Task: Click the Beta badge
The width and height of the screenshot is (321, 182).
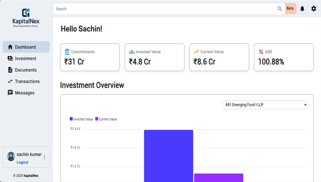Action: point(290,8)
